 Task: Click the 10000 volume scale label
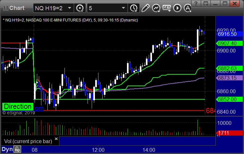coord(224,123)
